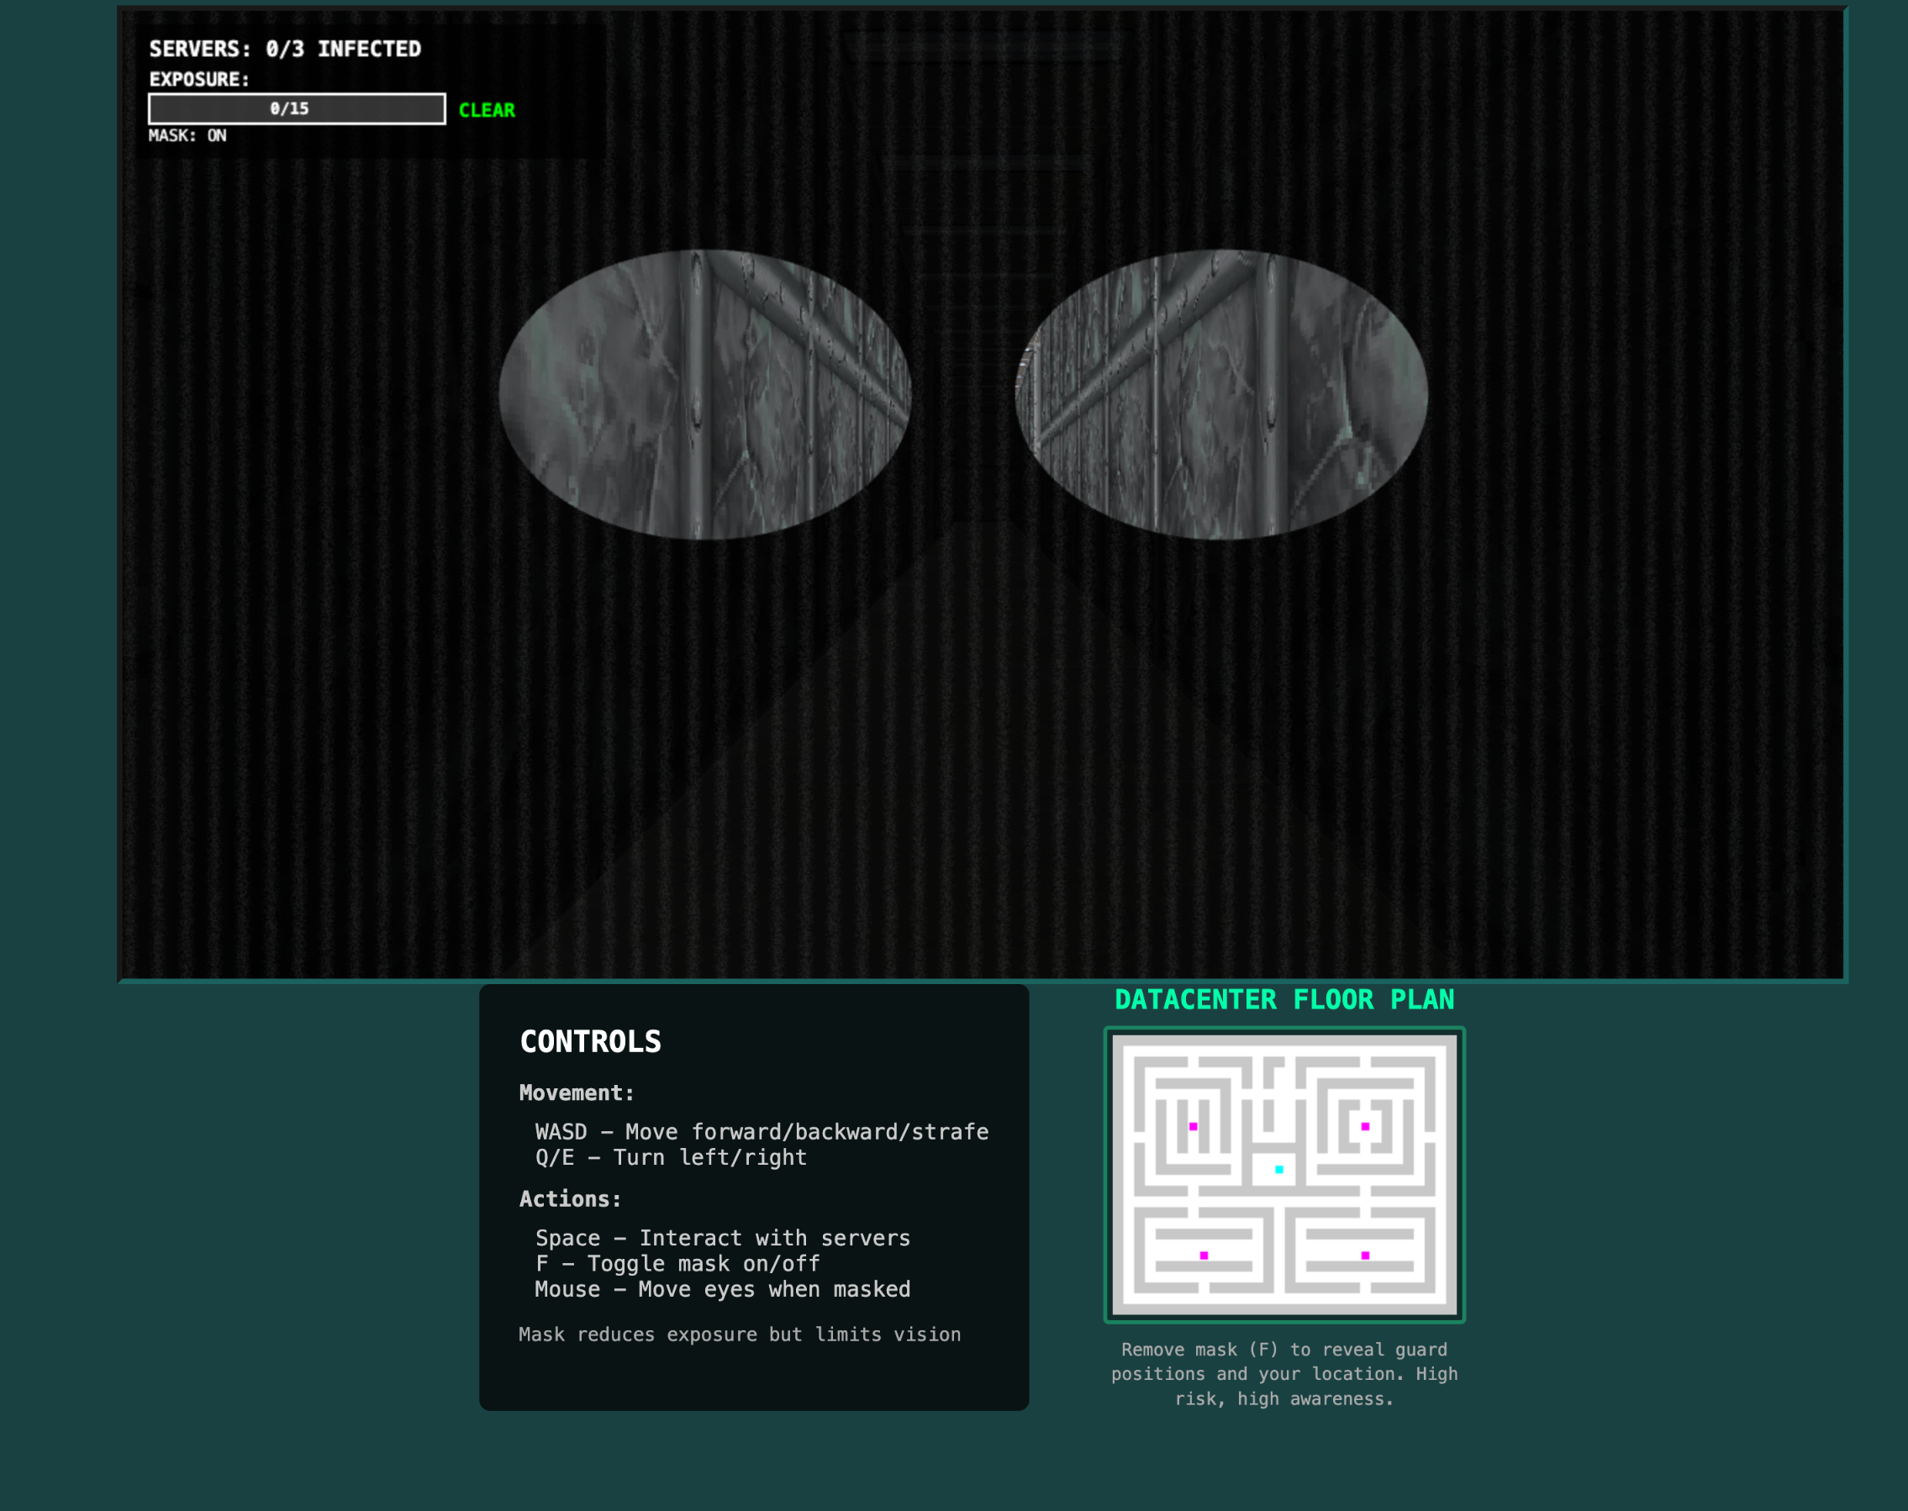The height and width of the screenshot is (1511, 1908).
Task: Click the DATACENTER FLOOR PLAN heading
Action: [x=1283, y=1000]
